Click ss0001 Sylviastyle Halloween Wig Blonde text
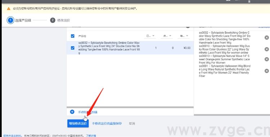270x137 pixels. [x=225, y=71]
